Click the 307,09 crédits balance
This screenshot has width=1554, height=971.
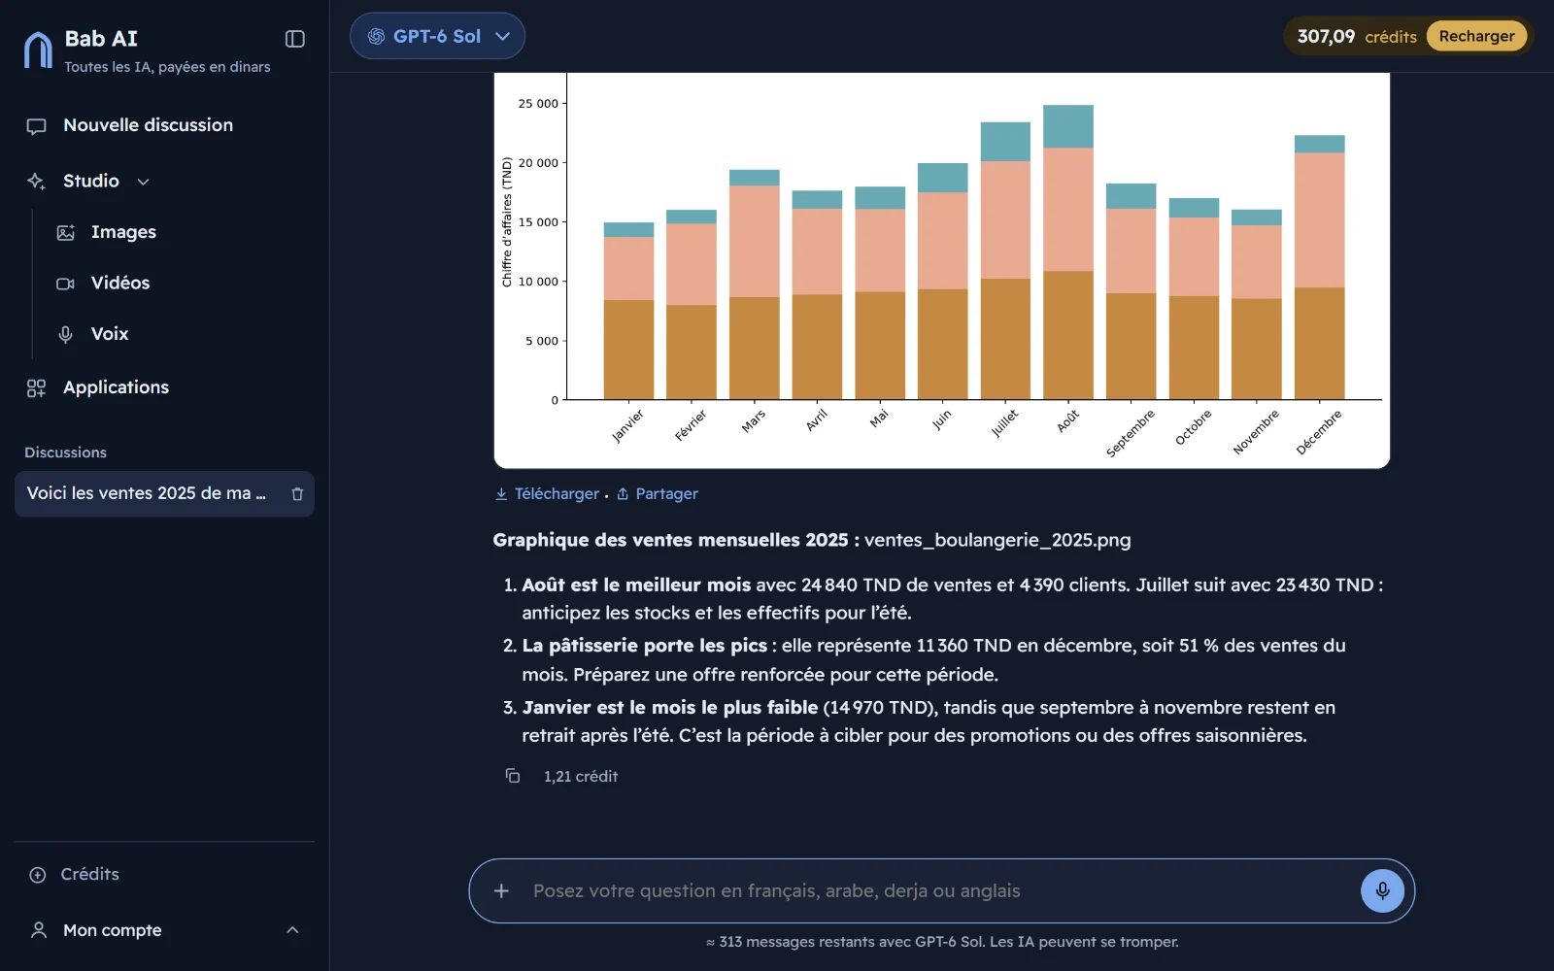[1356, 36]
